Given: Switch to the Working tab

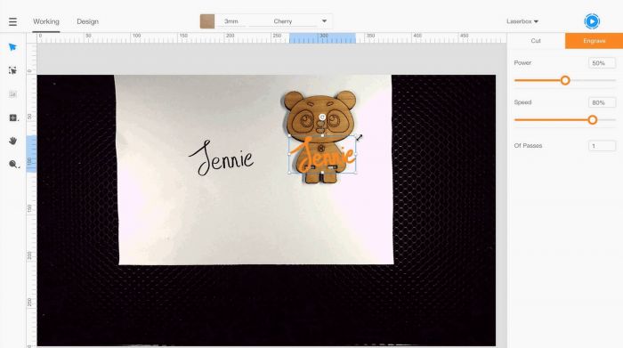Looking at the screenshot, I should tap(46, 21).
